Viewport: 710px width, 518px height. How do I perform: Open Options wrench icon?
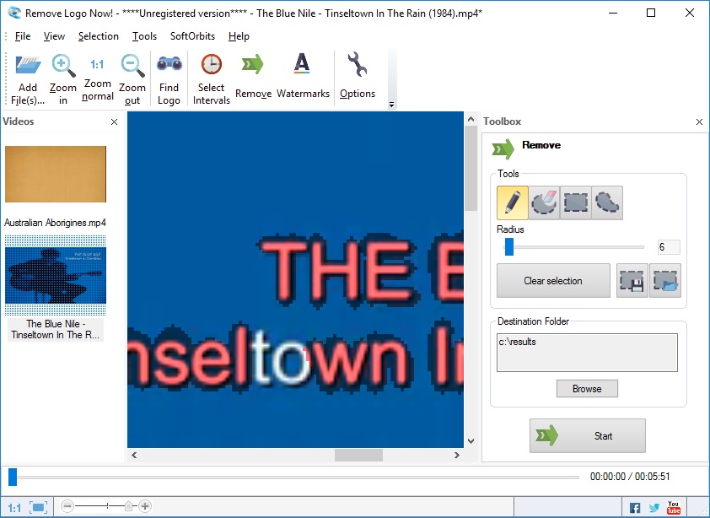coord(358,64)
